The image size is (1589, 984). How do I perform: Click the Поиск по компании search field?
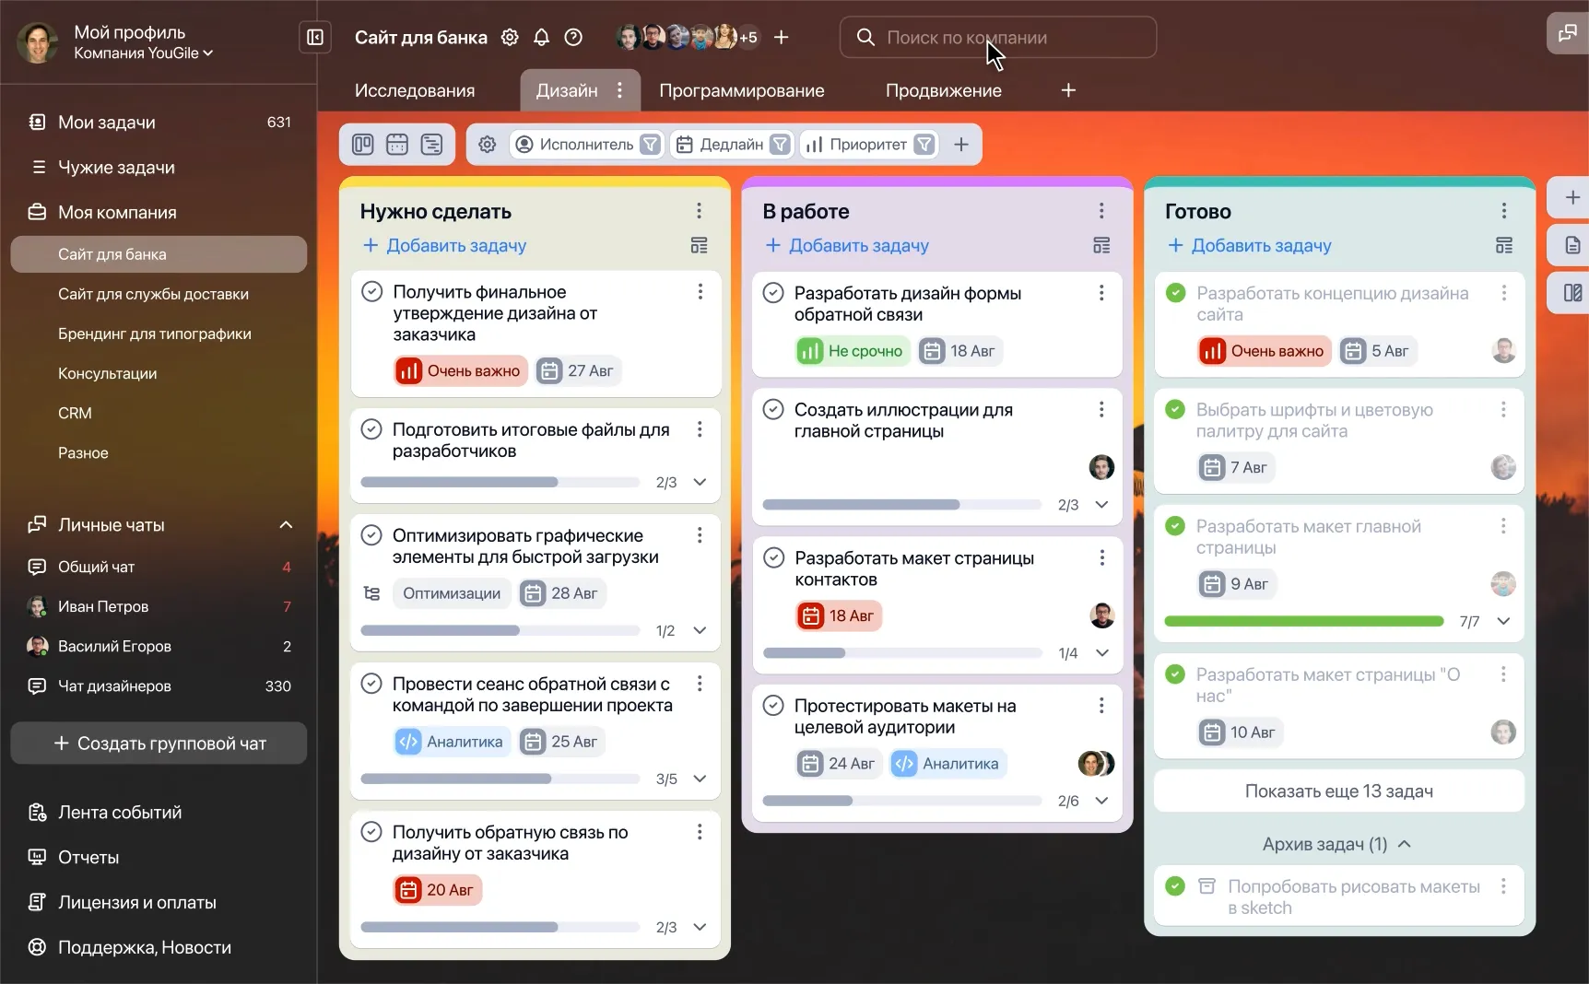coord(997,38)
